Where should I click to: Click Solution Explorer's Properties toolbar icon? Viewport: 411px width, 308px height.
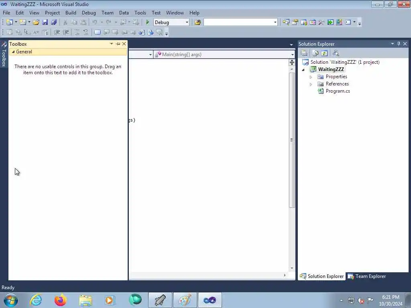[304, 53]
